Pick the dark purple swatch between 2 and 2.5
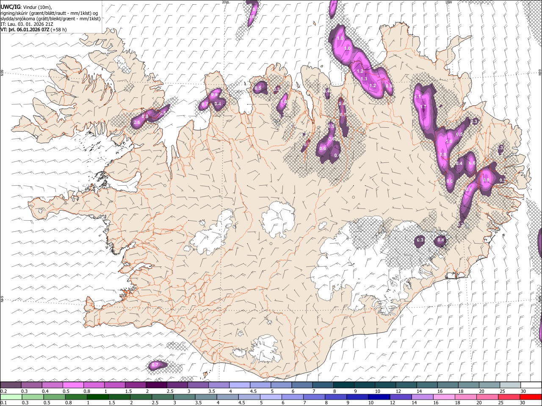Image resolution: width=542 pixels, height=406 pixels. coord(156,385)
